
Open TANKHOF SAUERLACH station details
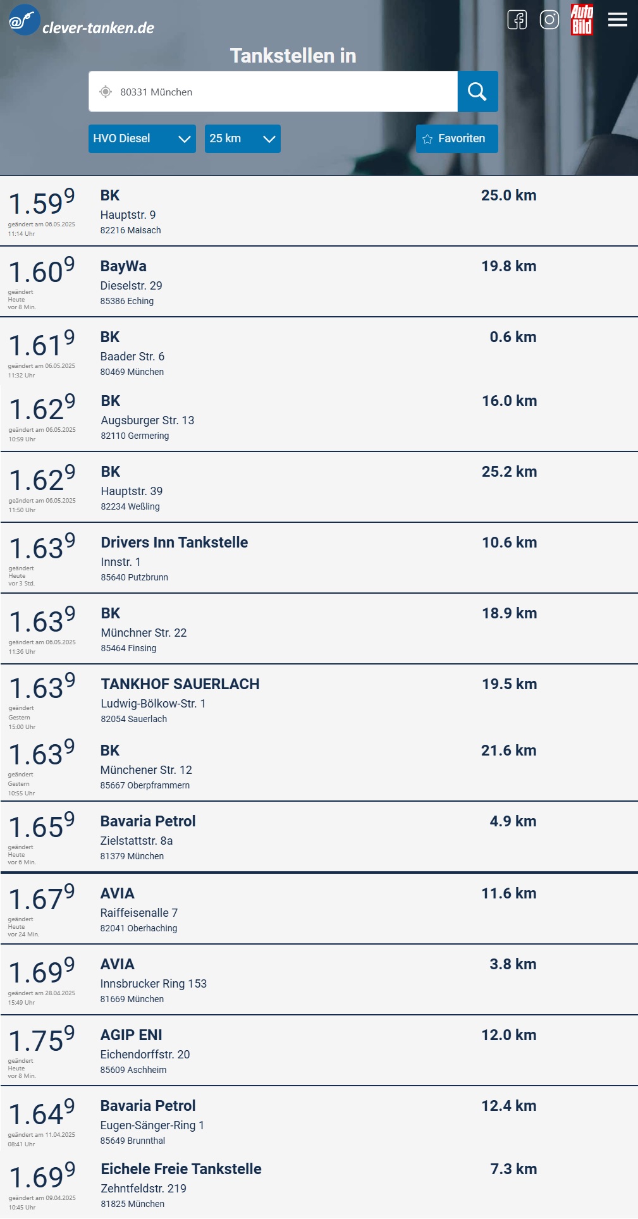tap(253, 700)
